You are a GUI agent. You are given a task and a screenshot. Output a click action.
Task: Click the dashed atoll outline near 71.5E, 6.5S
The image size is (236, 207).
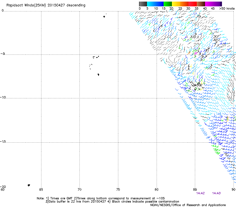click(x=91, y=67)
